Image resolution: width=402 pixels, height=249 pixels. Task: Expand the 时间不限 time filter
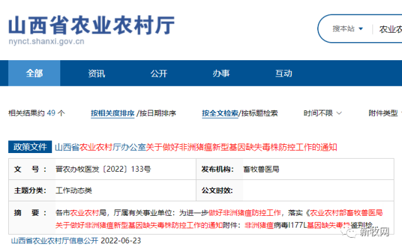pyautogui.click(x=322, y=113)
